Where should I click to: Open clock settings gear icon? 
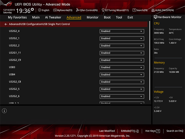pyautogui.click(x=32, y=9)
